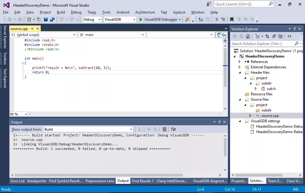The height and width of the screenshot is (193, 305).
Task: Clear the Output window with Clear All icon
Action: click(164, 129)
